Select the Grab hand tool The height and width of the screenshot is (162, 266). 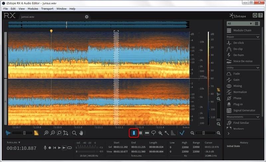point(81,133)
